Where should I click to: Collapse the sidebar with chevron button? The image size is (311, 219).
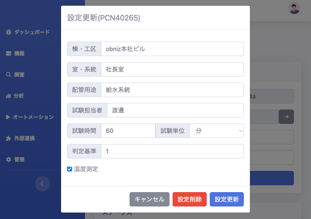tap(42, 184)
